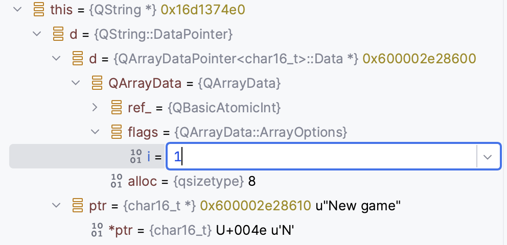The height and width of the screenshot is (245, 507).
Task: Open the value history dropdown arrow
Action: tap(488, 157)
